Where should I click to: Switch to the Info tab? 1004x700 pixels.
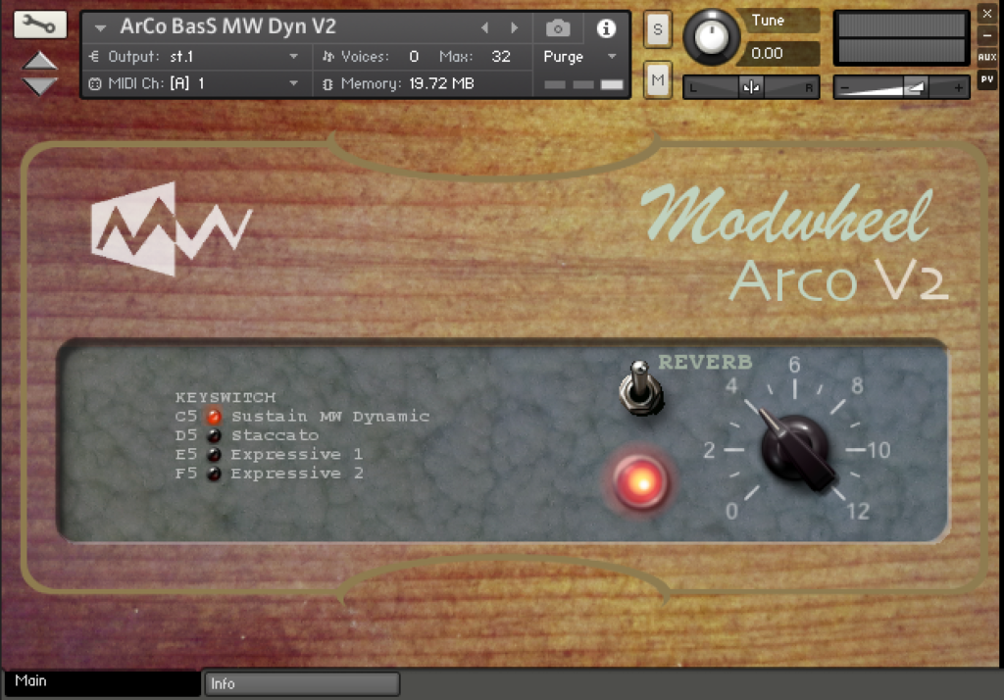coord(302,683)
